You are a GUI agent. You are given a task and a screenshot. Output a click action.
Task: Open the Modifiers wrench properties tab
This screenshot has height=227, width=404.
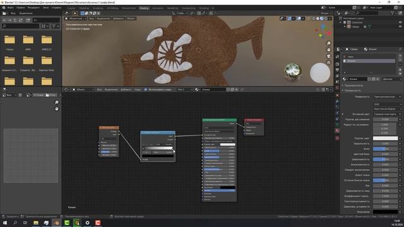click(x=337, y=101)
